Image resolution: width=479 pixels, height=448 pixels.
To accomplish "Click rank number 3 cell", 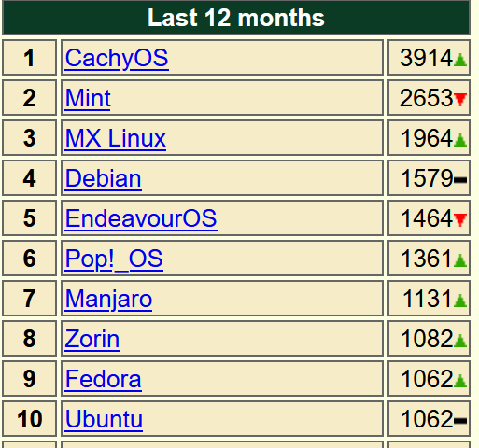I will 29,138.
